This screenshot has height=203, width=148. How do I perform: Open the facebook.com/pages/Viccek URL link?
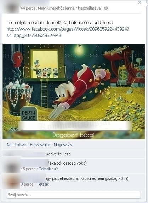pos(68,32)
